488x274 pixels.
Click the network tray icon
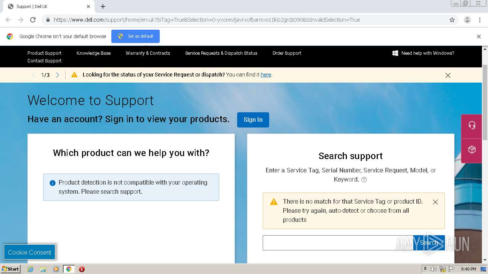pyautogui.click(x=443, y=269)
